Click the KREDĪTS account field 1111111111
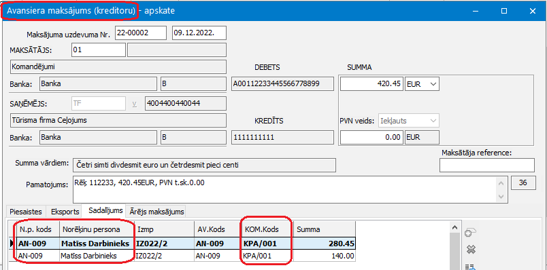 pos(282,137)
